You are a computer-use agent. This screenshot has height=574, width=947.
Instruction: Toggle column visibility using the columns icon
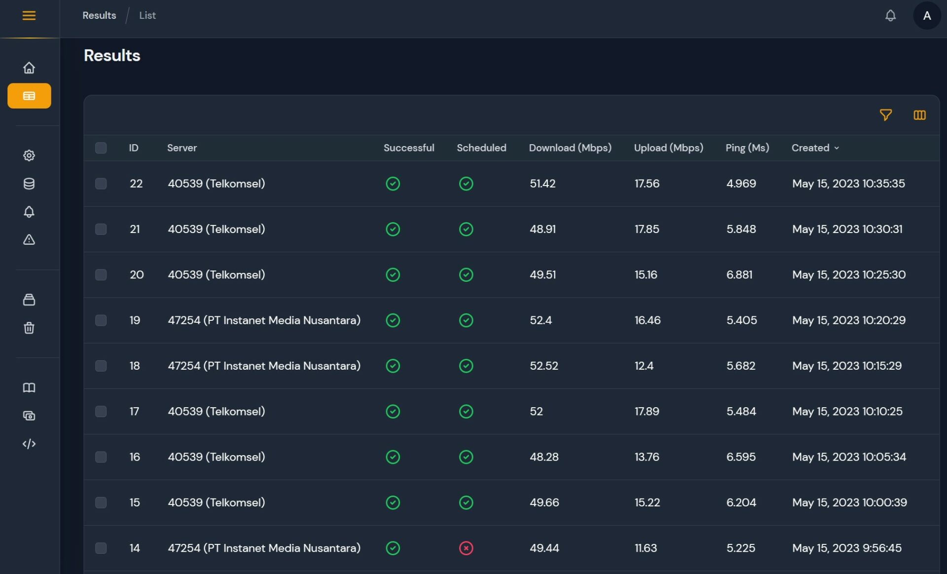tap(920, 115)
